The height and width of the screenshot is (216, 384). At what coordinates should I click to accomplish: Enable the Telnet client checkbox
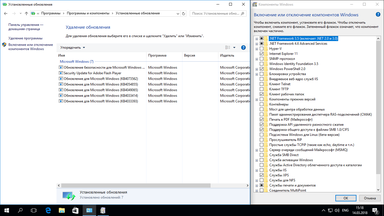point(262,84)
